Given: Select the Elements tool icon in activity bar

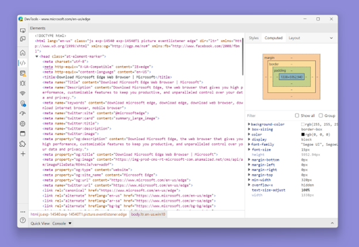Looking at the screenshot, I should [x=23, y=63].
